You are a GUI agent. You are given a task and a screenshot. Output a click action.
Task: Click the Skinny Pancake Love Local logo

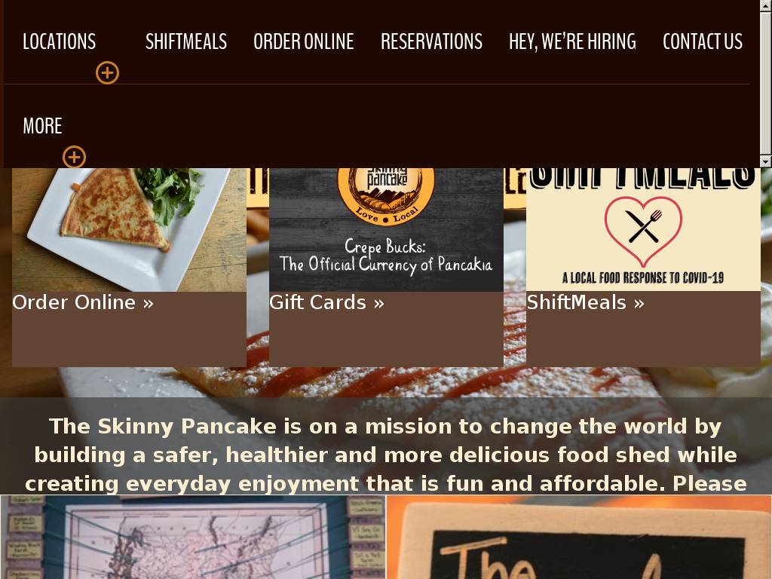(x=386, y=195)
